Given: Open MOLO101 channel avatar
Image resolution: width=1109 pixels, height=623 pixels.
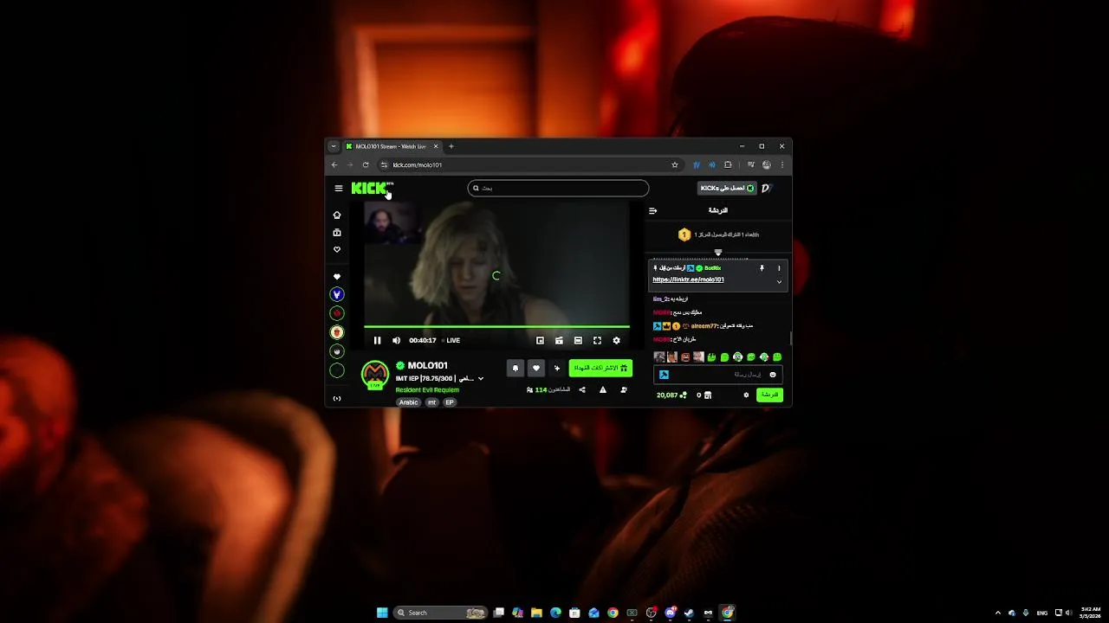Looking at the screenshot, I should [x=375, y=374].
